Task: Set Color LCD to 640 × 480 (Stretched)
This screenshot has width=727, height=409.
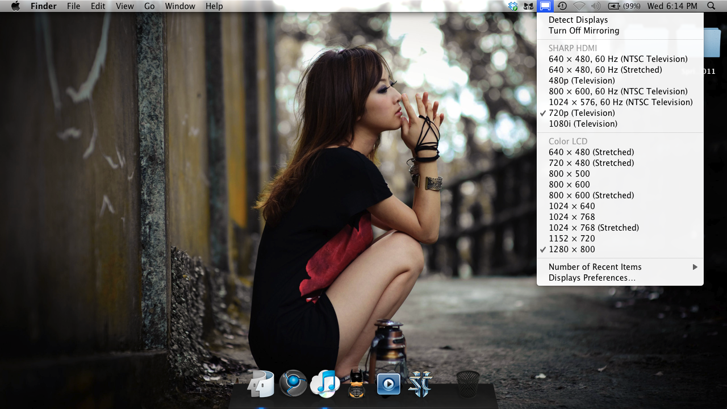Action: click(620, 152)
